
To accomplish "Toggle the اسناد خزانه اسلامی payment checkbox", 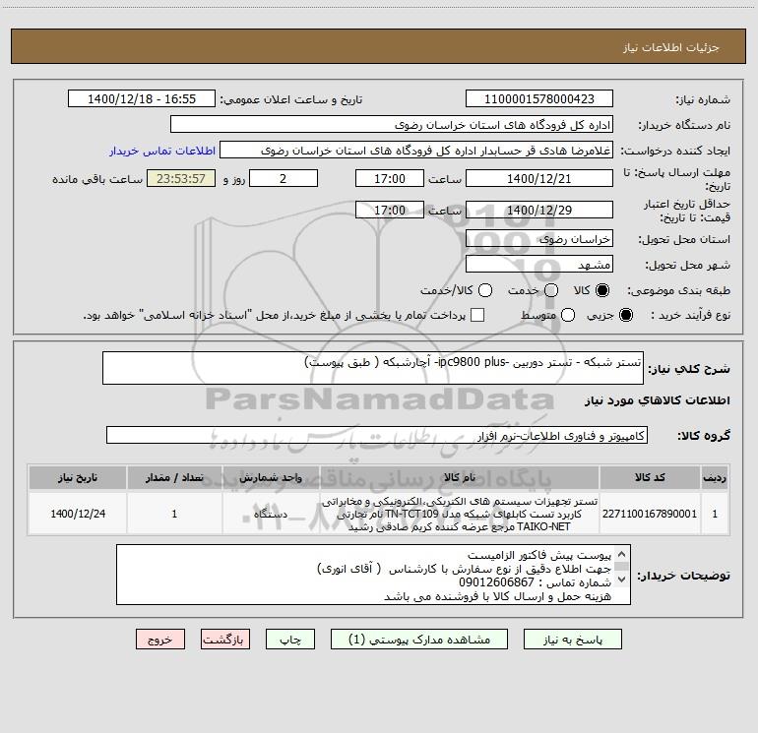I will pos(477,315).
